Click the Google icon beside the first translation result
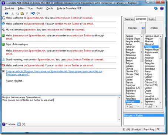 click(x=3, y=18)
